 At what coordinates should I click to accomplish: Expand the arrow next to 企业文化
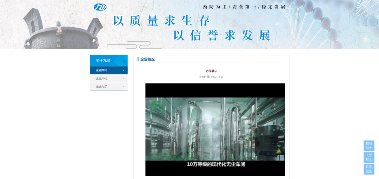tap(123, 78)
